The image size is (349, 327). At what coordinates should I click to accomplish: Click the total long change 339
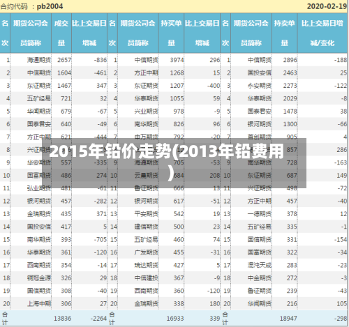pyautogui.click(x=215, y=319)
